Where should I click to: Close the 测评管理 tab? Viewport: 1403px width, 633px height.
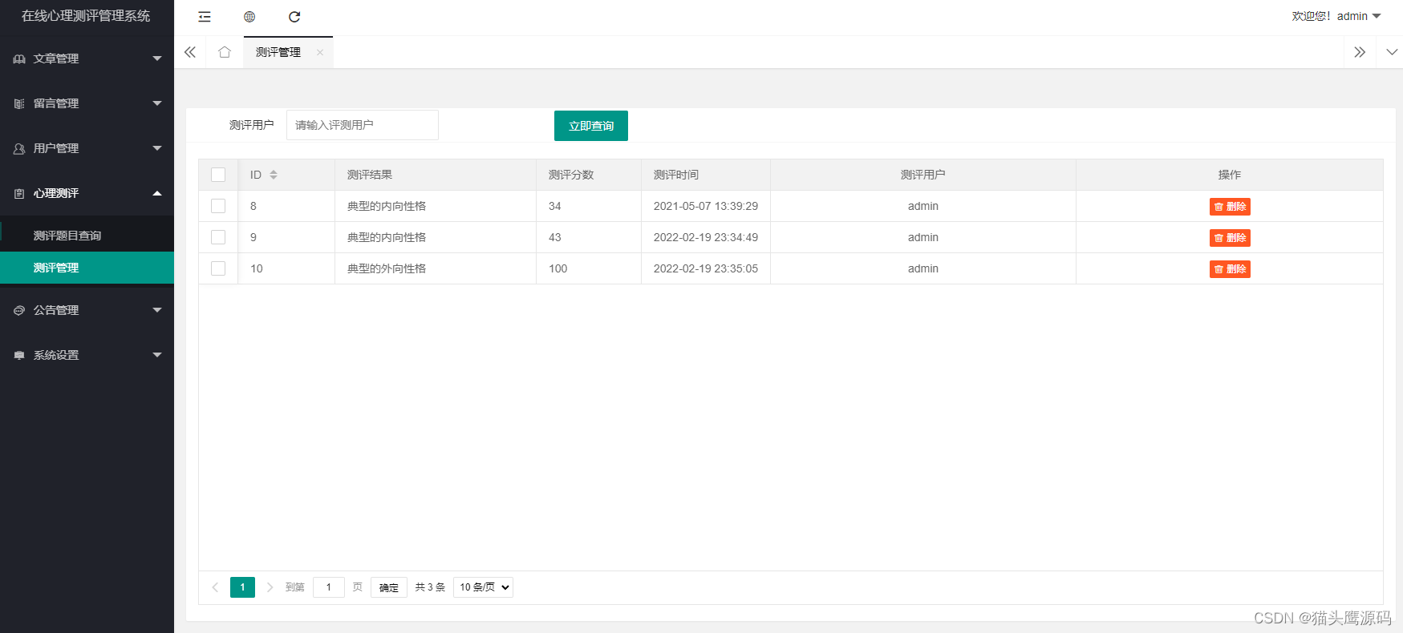pos(320,52)
